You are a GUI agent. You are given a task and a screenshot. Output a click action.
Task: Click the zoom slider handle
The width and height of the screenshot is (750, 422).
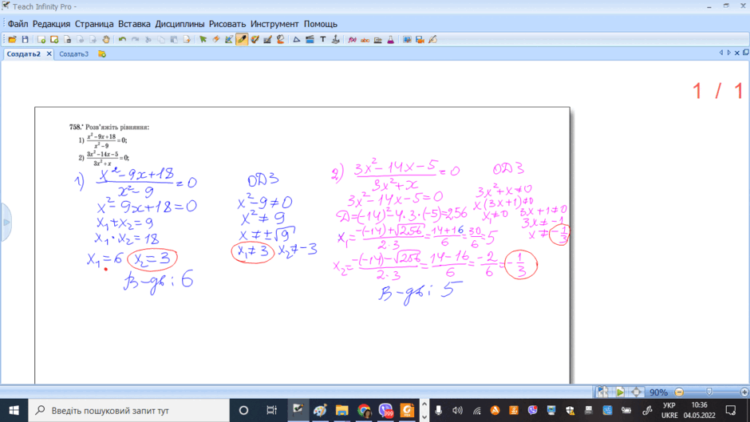pos(709,392)
